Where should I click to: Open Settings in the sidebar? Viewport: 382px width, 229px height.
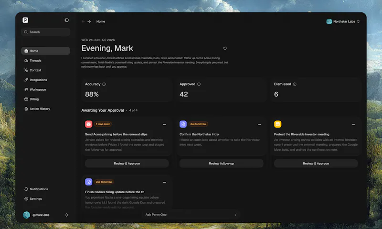45,199
